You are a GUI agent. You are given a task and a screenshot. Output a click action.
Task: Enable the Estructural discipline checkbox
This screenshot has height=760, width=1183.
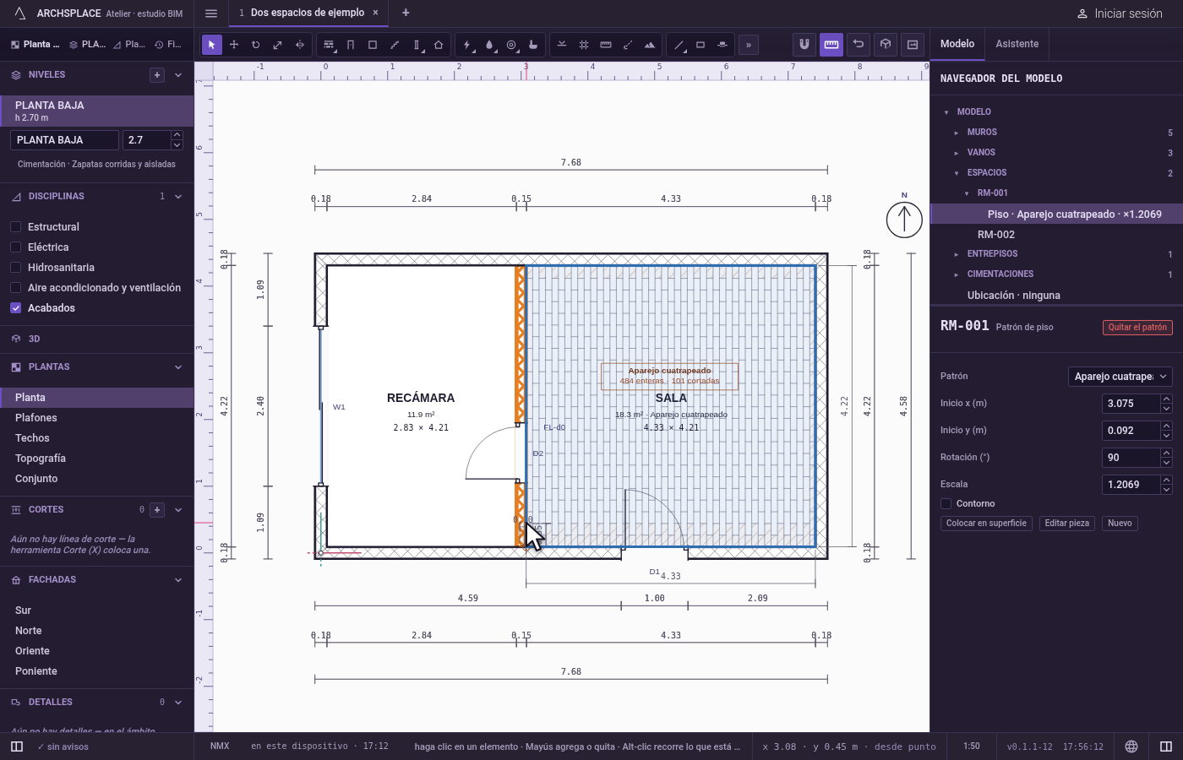click(x=15, y=227)
